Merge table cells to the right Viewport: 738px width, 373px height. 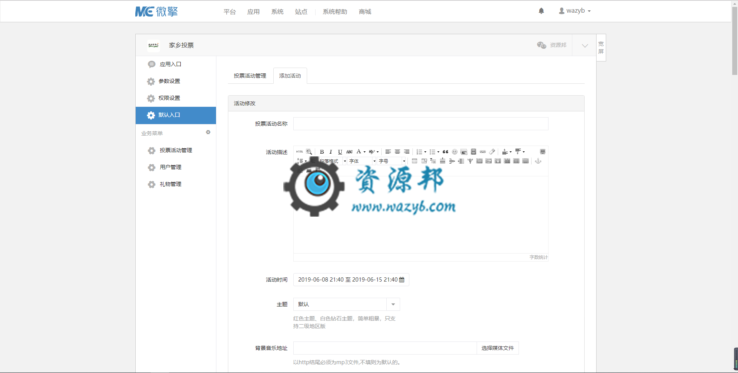tap(489, 161)
